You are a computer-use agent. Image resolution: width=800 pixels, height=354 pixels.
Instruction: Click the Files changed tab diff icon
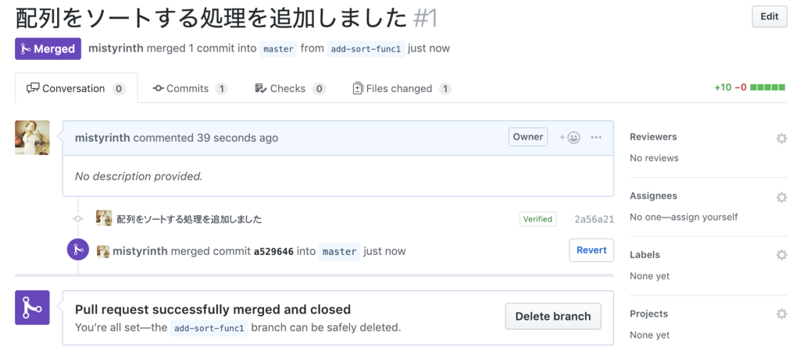358,88
